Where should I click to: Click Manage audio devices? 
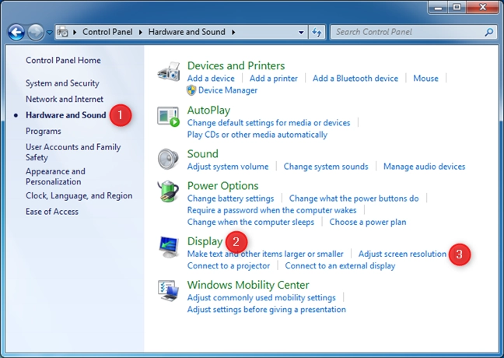(x=425, y=167)
